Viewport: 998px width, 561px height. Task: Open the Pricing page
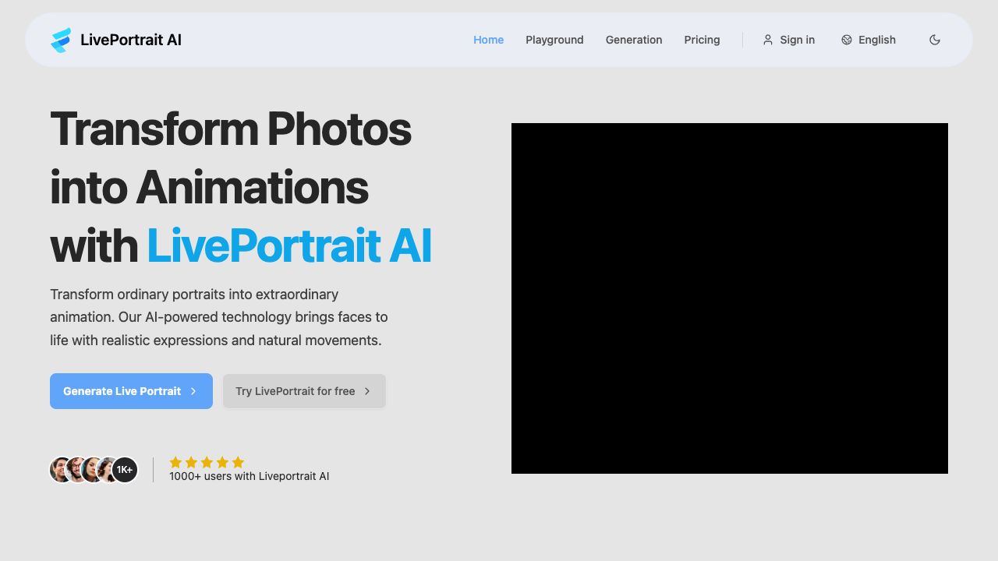(702, 40)
